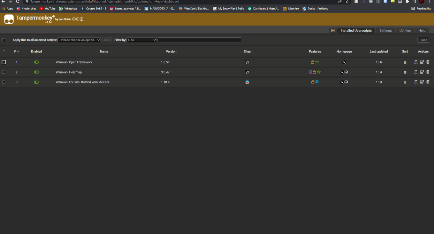Viewport: 434px width, 234px height.
Task: Debug the Wanikani Open Framework script
Action: click(x=416, y=62)
